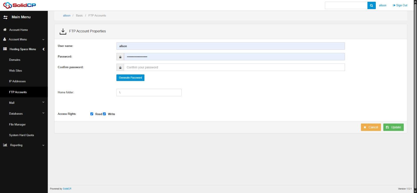Click the FTP download icon in header
This screenshot has height=193, width=417.
(63, 31)
